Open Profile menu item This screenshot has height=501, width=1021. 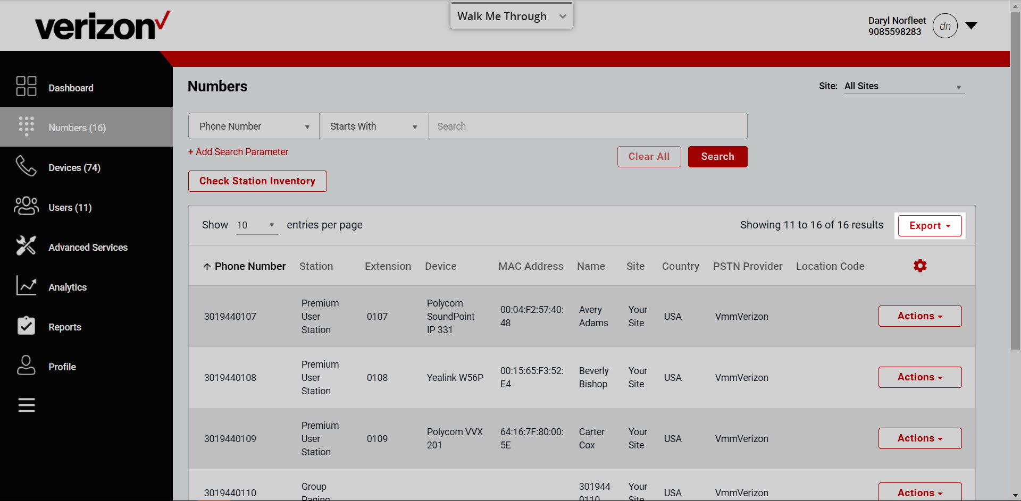pyautogui.click(x=86, y=366)
